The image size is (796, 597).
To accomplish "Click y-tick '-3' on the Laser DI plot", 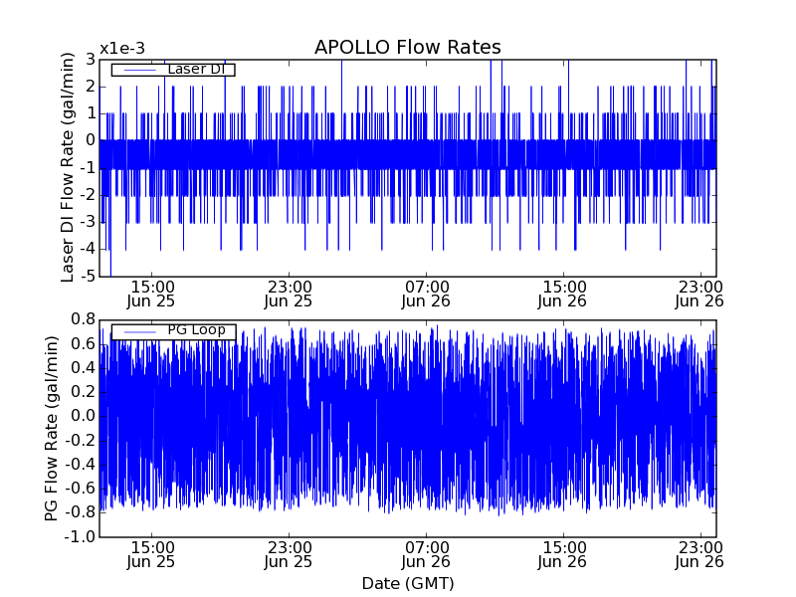I will (x=88, y=222).
